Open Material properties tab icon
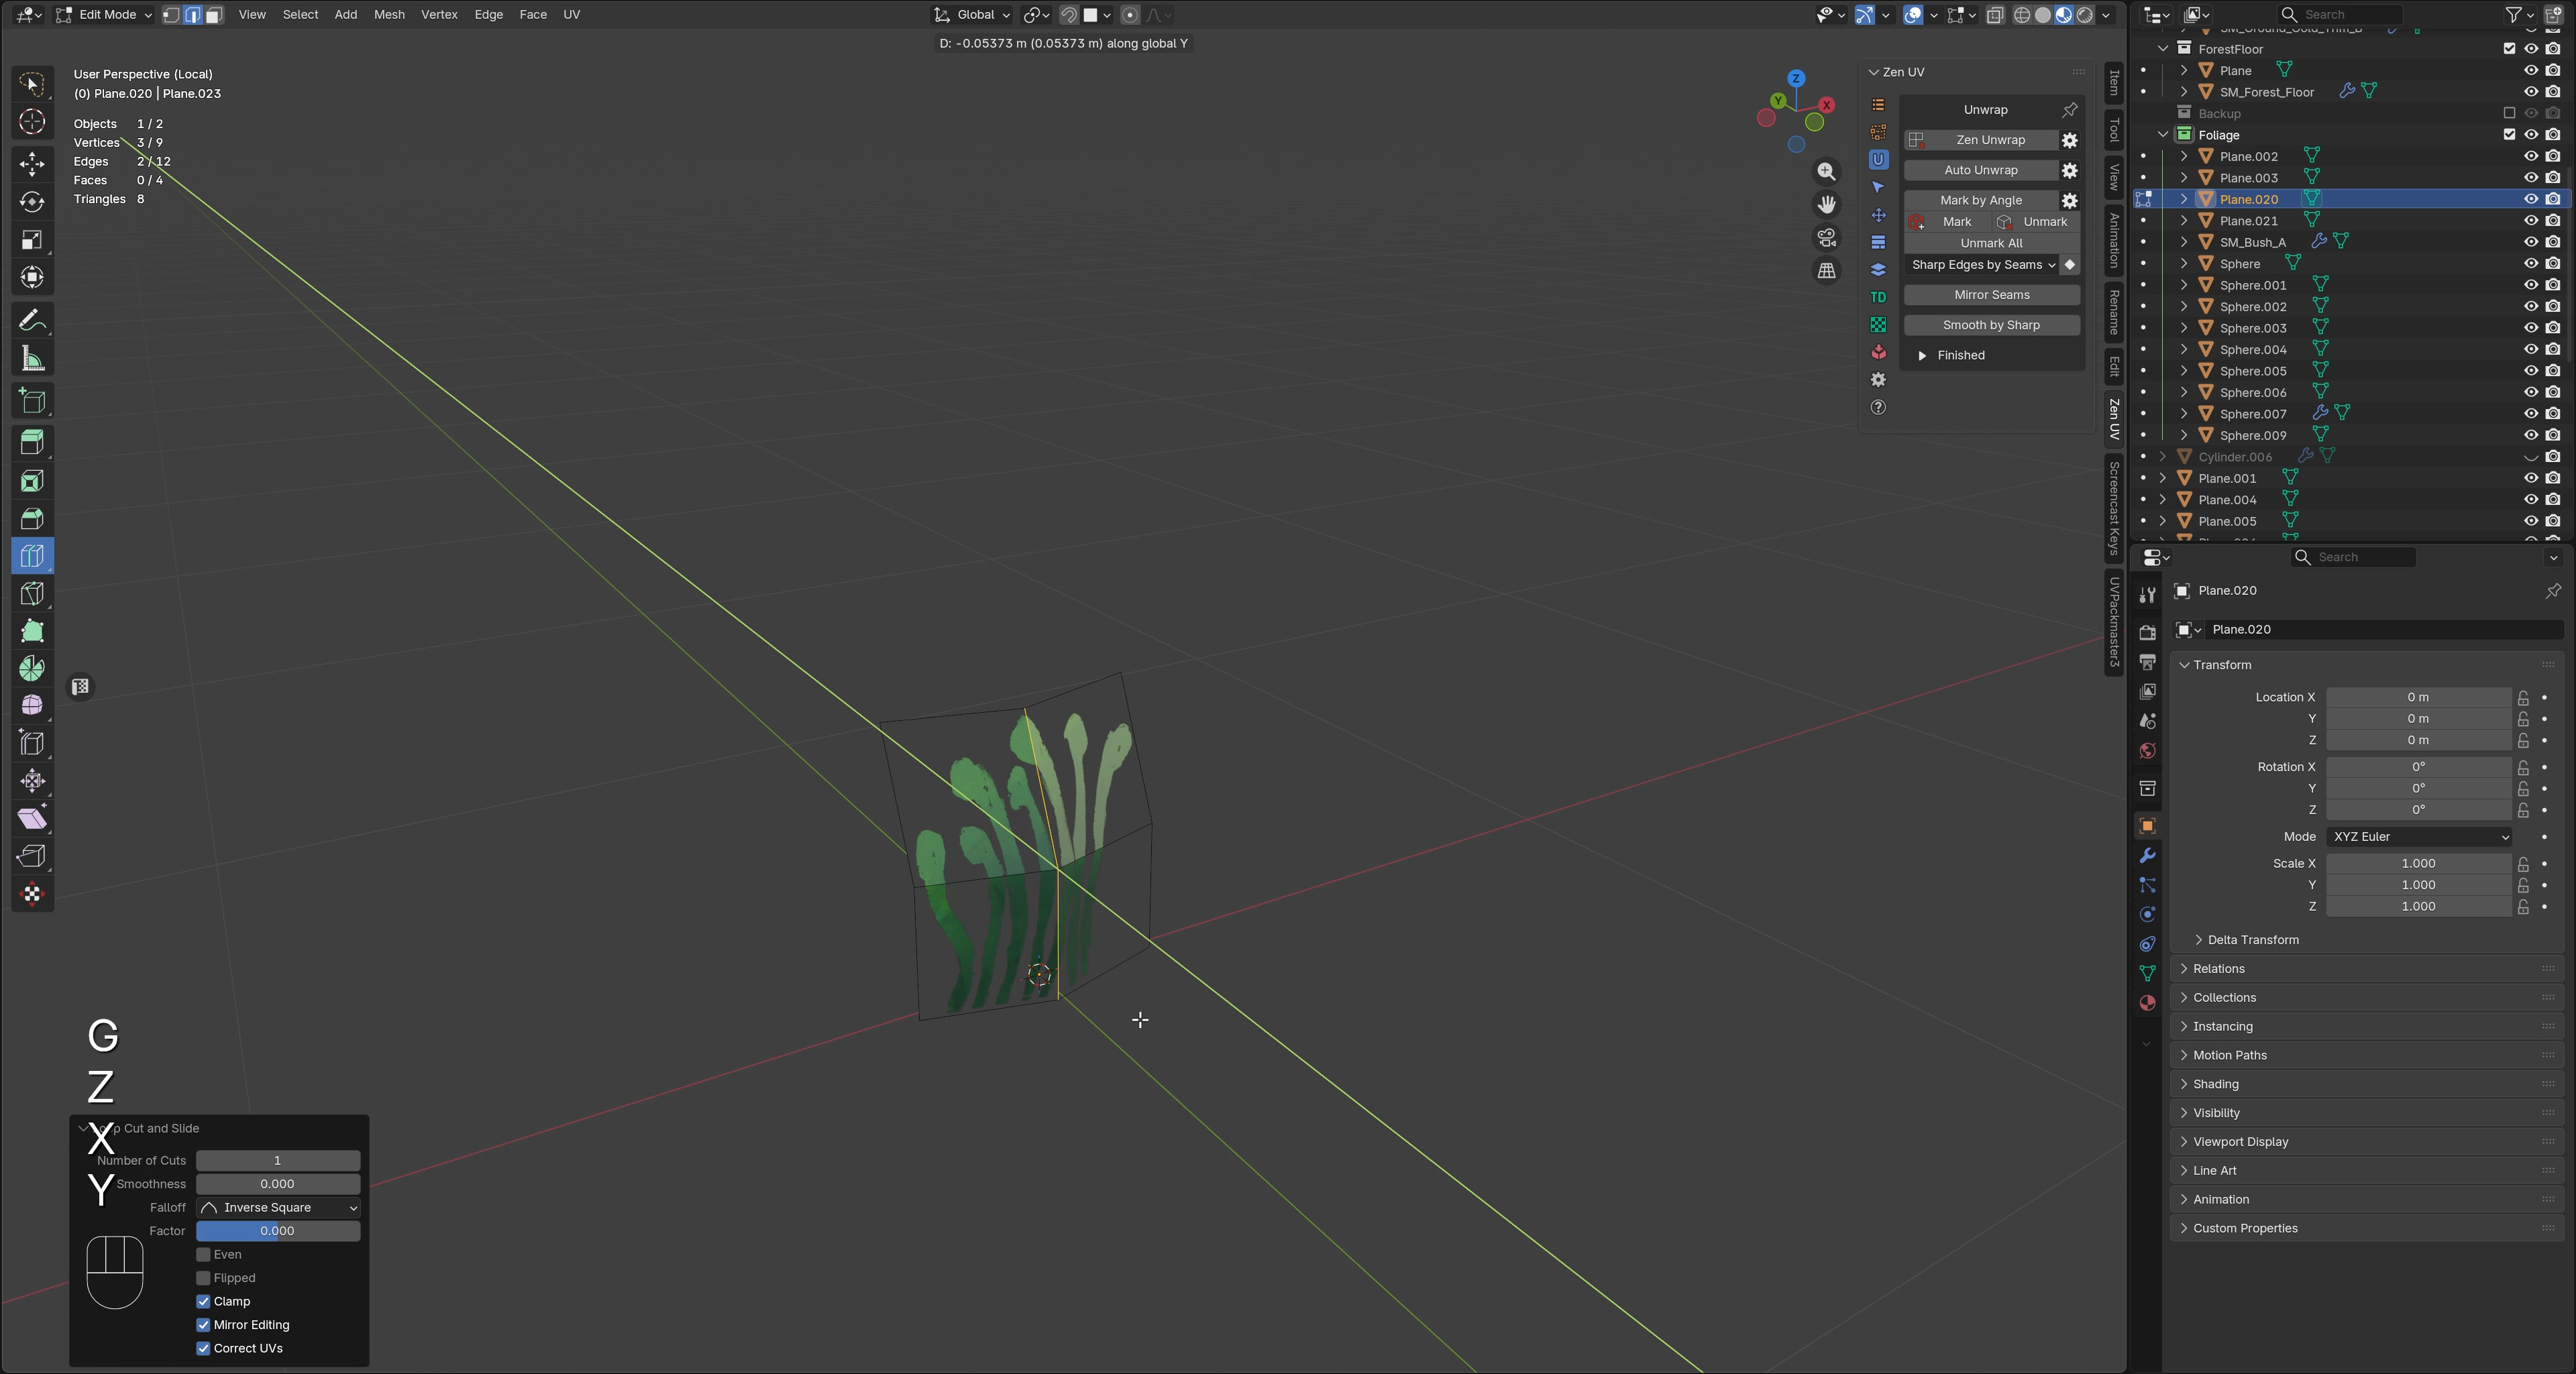This screenshot has height=1374, width=2576. [2147, 1003]
